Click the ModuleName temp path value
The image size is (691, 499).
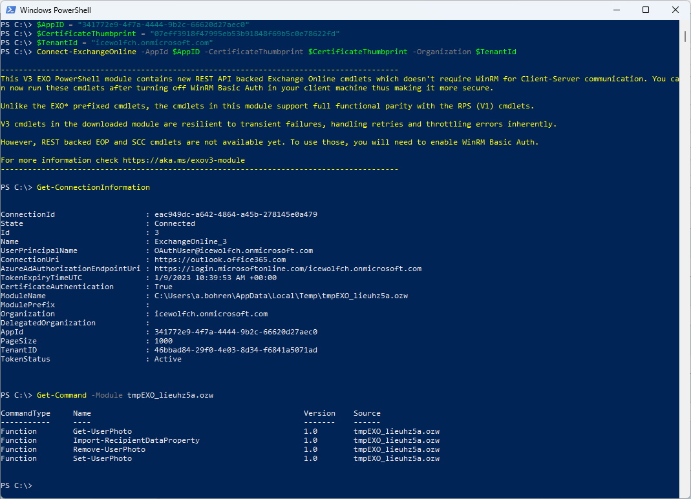(x=281, y=296)
